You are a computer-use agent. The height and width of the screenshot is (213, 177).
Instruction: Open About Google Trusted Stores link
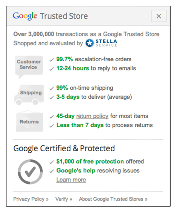(x=113, y=199)
